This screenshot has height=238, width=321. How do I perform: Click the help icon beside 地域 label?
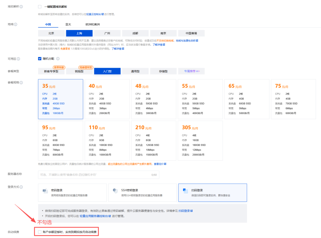15,24
